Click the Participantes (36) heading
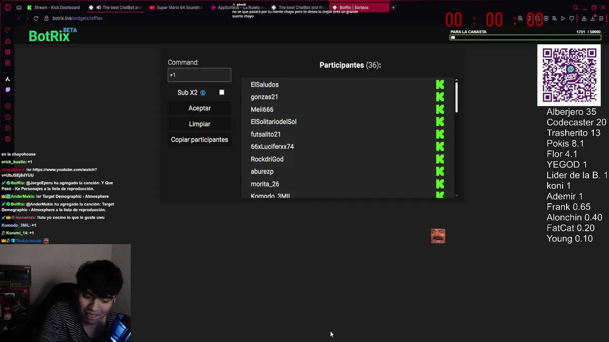609x342 pixels. coord(350,65)
